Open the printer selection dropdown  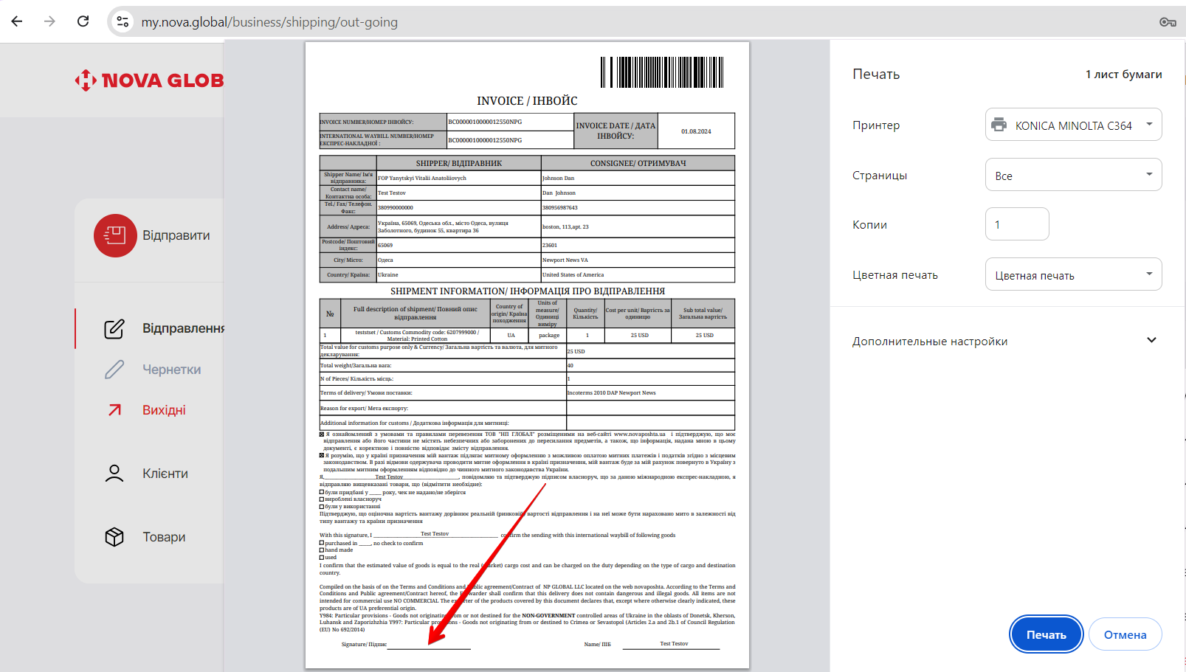tap(1073, 125)
